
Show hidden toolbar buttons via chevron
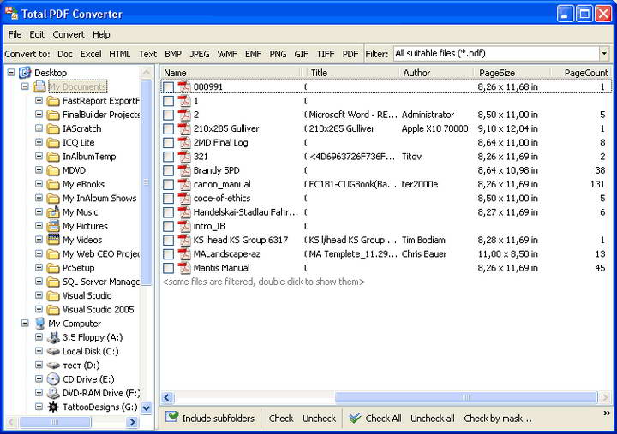tap(607, 413)
